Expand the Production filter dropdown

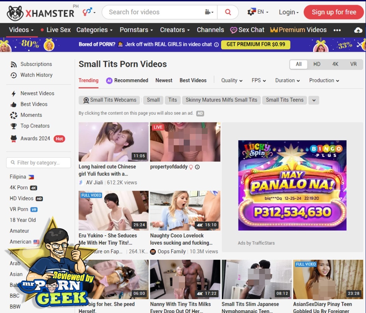coord(324,80)
